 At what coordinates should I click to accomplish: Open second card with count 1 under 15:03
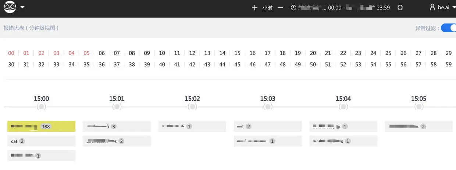coord(268,141)
